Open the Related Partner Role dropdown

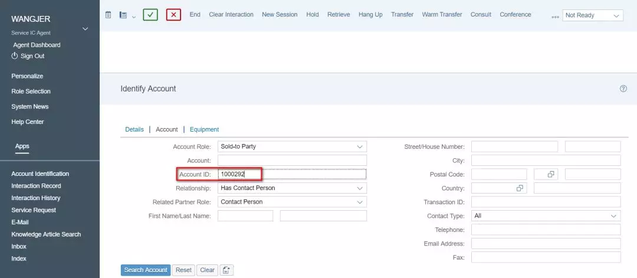292,202
